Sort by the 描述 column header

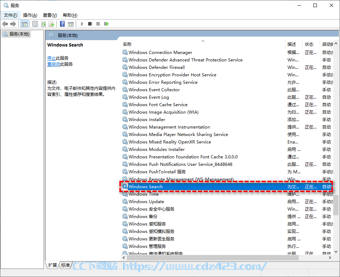(x=293, y=44)
